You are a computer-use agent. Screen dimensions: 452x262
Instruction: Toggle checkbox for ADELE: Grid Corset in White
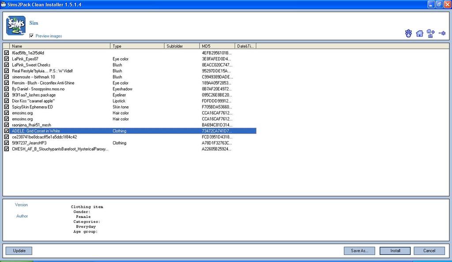[x=7, y=131]
